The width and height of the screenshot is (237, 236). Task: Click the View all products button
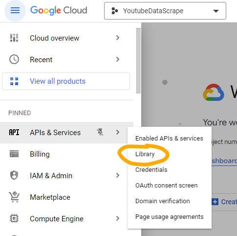point(66,81)
